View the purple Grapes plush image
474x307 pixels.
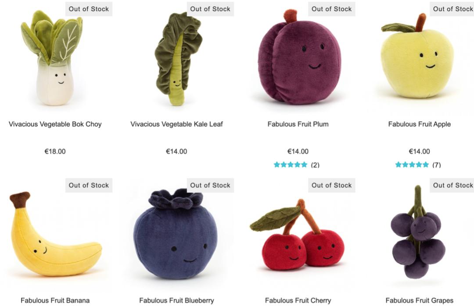point(418,232)
